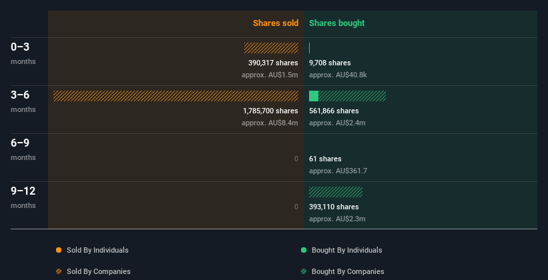Select the Bought By Individuals legend label

(346, 250)
